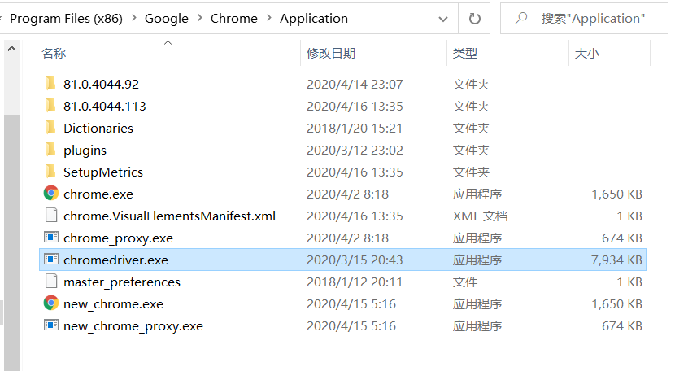The image size is (675, 371).
Task: Go to Google breadcrumb folder
Action: click(x=167, y=19)
